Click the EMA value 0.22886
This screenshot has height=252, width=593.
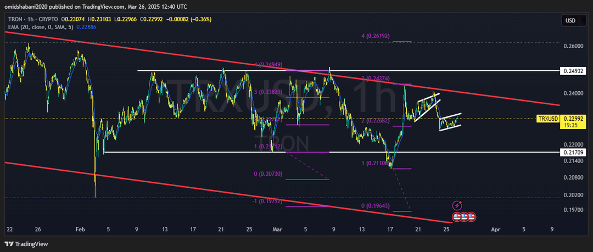(86, 27)
